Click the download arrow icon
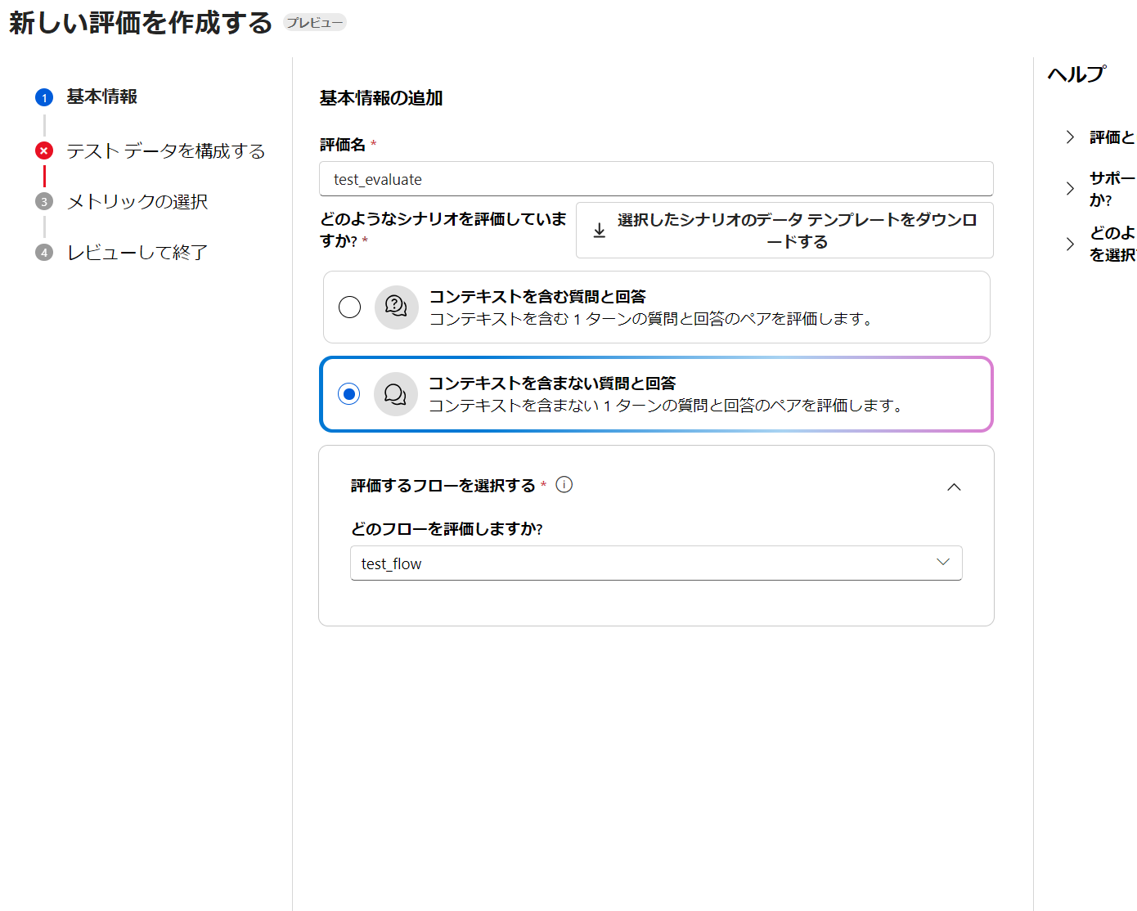 (600, 231)
